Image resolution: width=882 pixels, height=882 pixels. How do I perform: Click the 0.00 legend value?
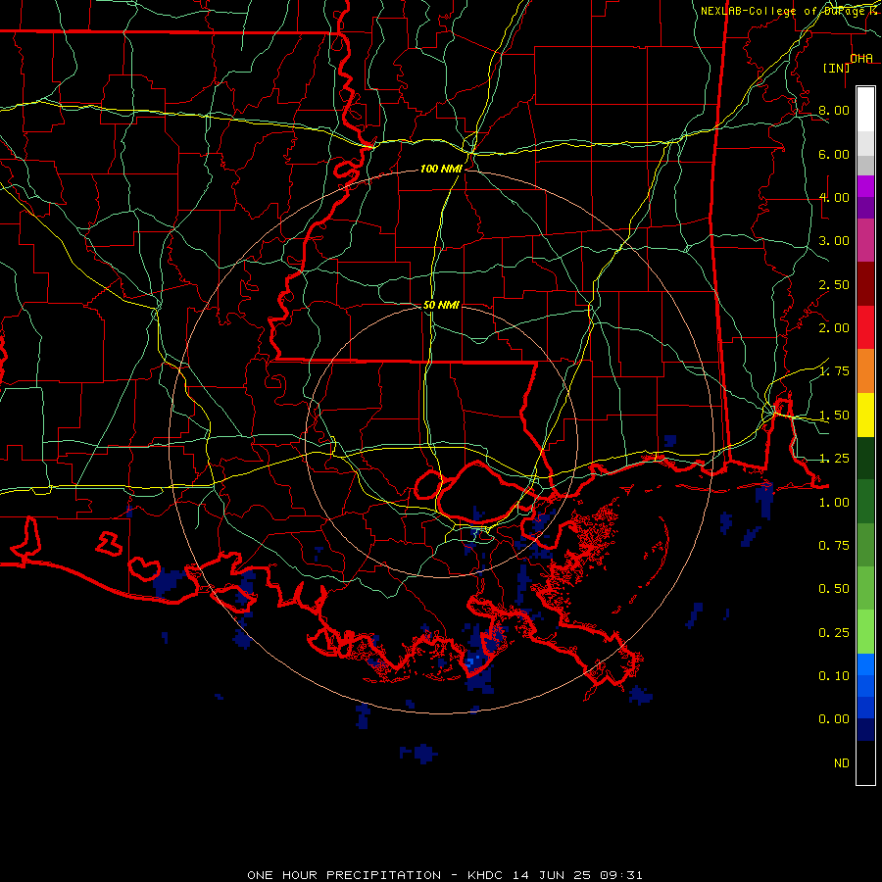coord(834,719)
